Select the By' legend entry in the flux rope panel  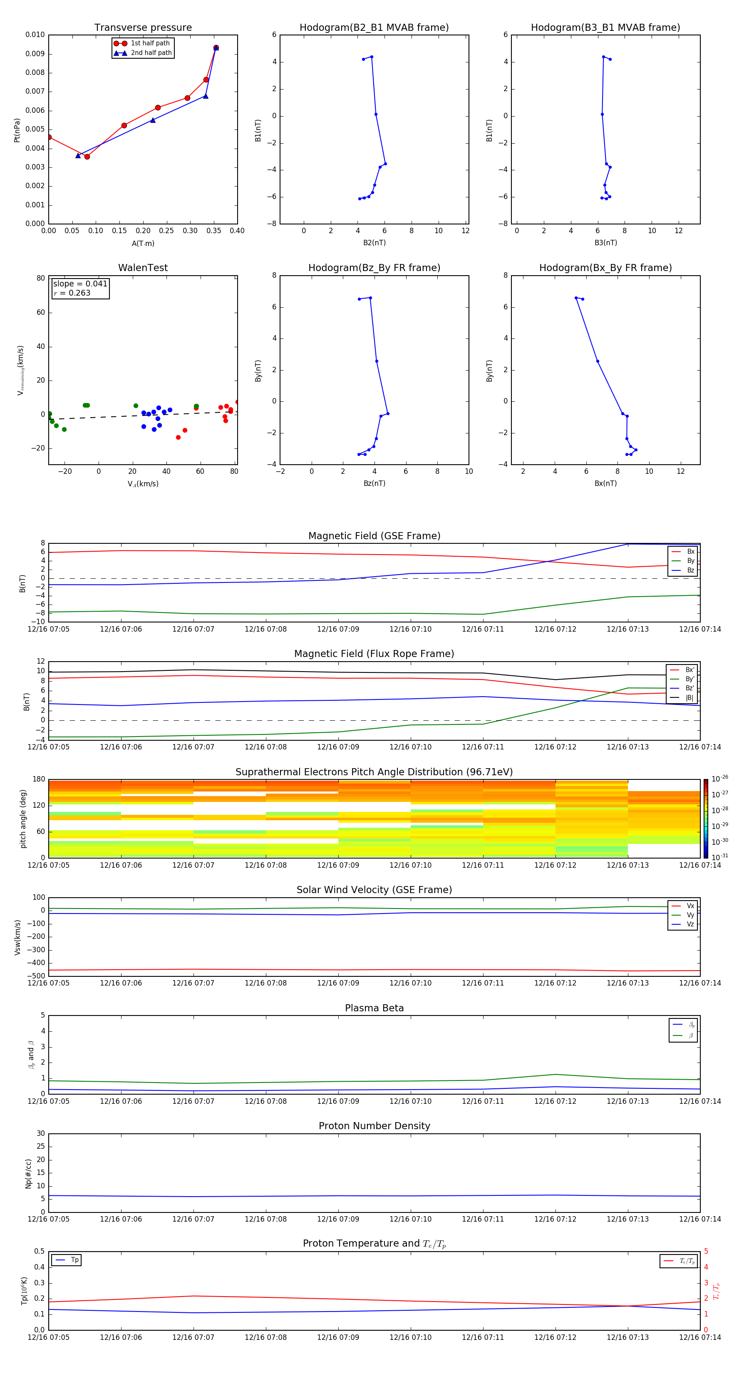[x=682, y=679]
